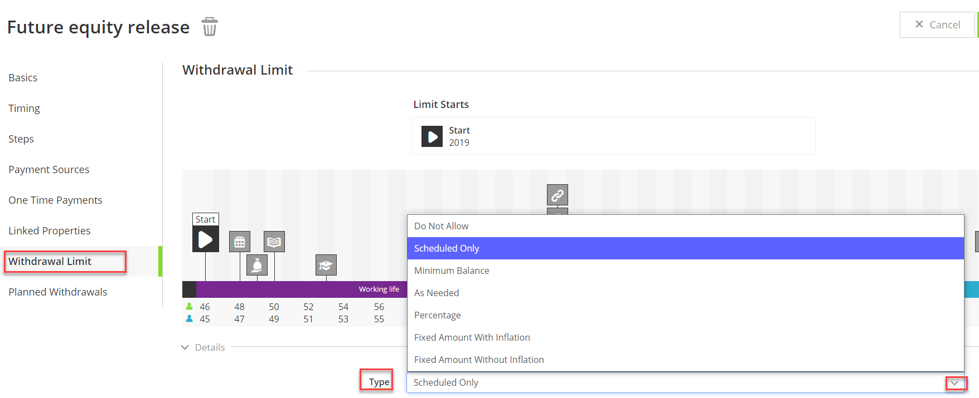The image size is (979, 398).
Task: Delete event using the trash can icon
Action: 210,26
